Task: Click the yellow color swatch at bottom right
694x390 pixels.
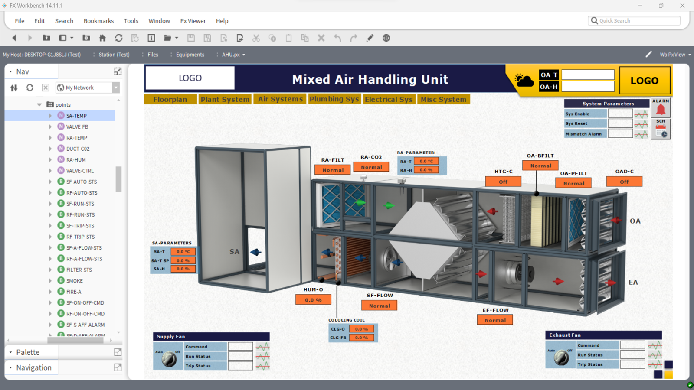Action: pos(668,374)
